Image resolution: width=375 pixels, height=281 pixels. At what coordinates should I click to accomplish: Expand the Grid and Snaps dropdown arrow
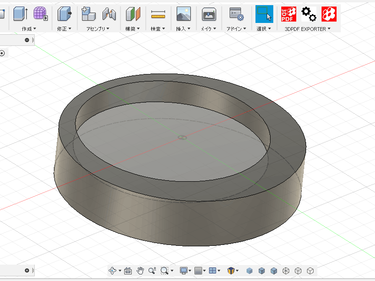point(204,271)
